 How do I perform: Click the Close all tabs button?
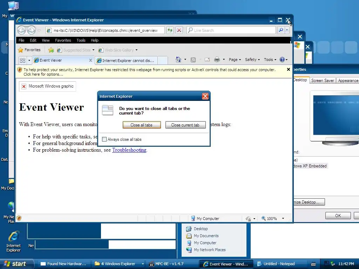(x=142, y=125)
